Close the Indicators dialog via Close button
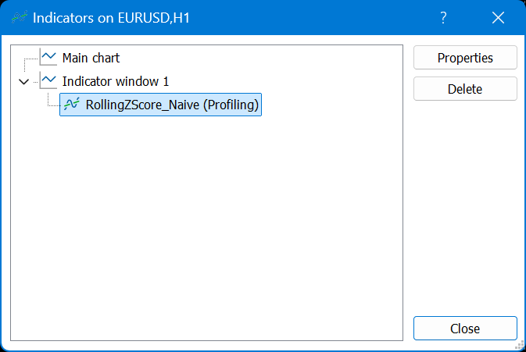Screen dimensions: 526x352 tap(465, 329)
